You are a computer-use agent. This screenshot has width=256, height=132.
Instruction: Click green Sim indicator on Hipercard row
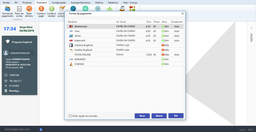coord(163,40)
